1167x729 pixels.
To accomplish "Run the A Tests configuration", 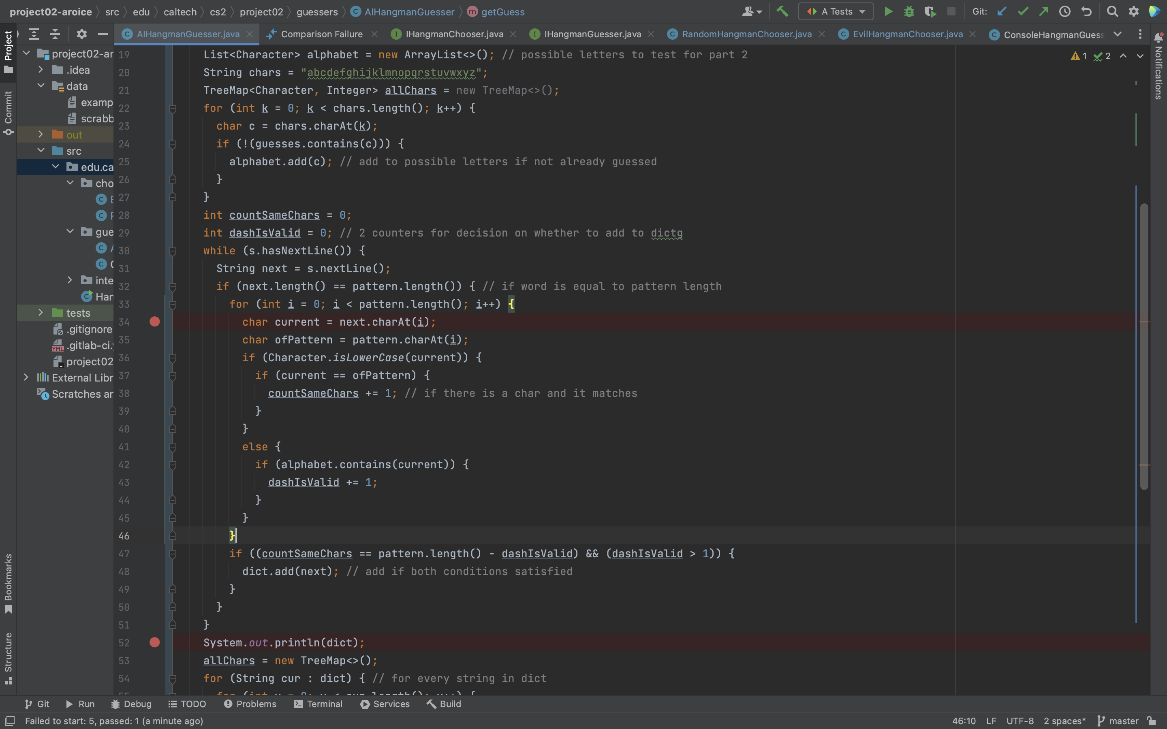I will pyautogui.click(x=888, y=12).
